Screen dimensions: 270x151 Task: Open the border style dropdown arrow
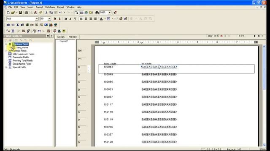(112, 19)
